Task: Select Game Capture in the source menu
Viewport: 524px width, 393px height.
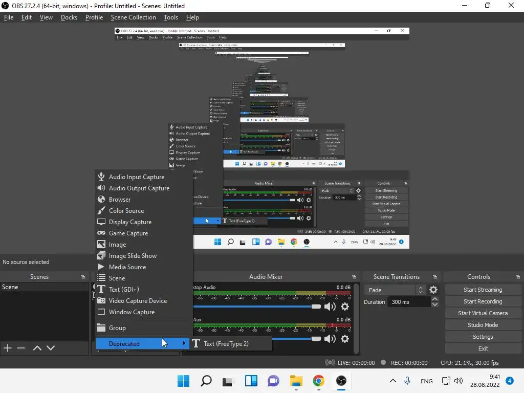Action: click(x=144, y=233)
